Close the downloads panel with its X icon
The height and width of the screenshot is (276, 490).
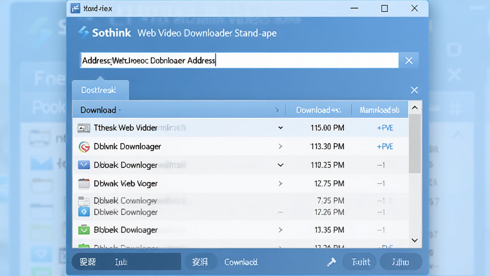coord(414,90)
